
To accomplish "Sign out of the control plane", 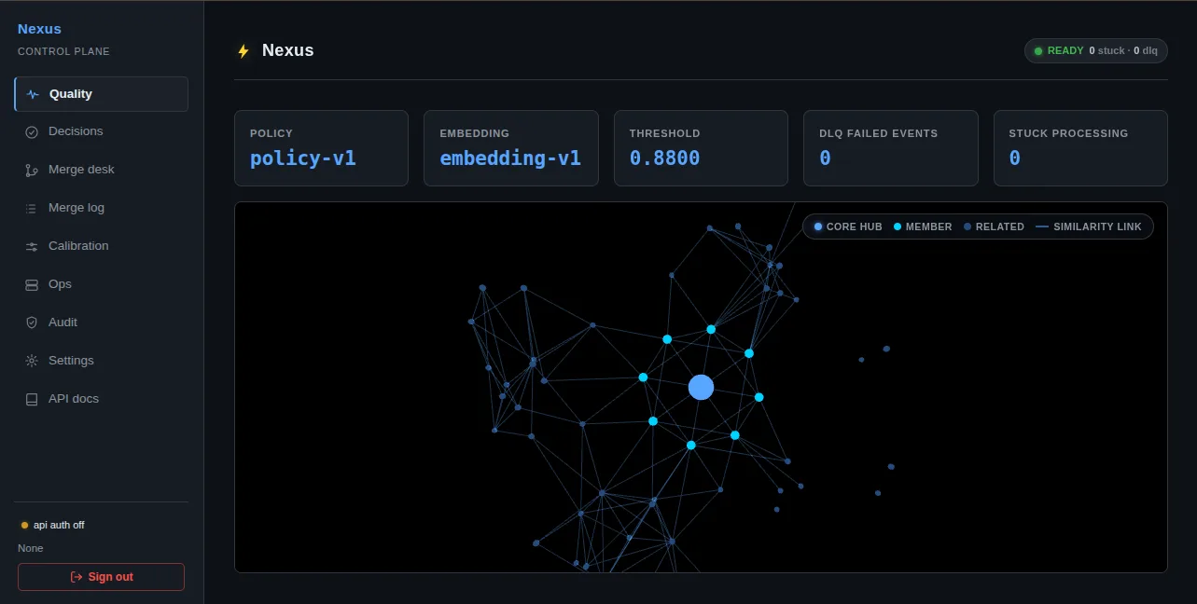I will coord(101,577).
